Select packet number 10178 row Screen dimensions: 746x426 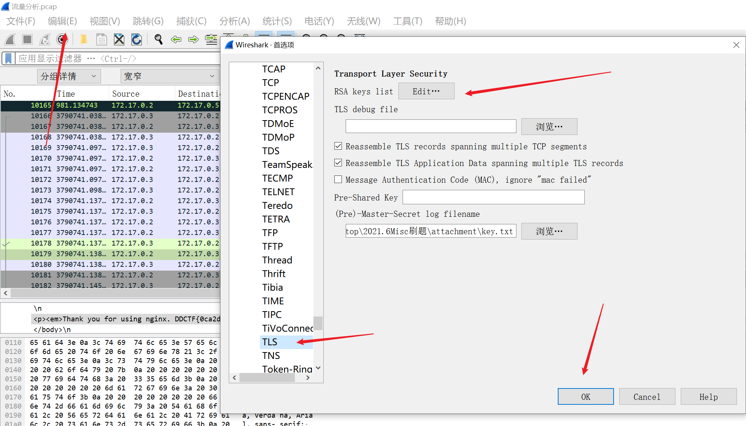[x=110, y=243]
